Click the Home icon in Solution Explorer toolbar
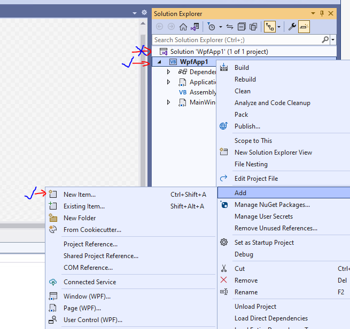 (x=183, y=27)
